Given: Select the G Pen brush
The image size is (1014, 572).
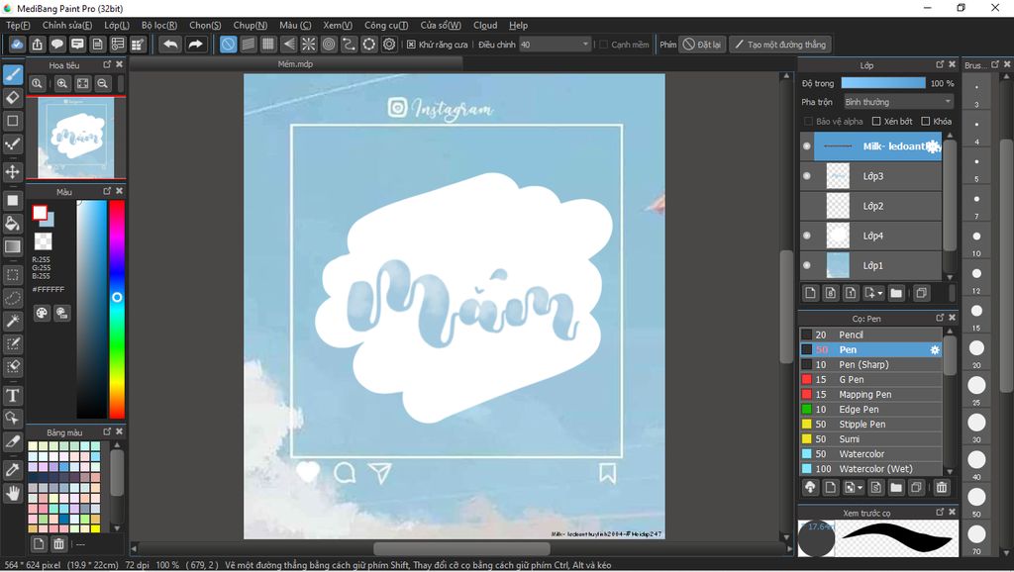Looking at the screenshot, I should 871,379.
